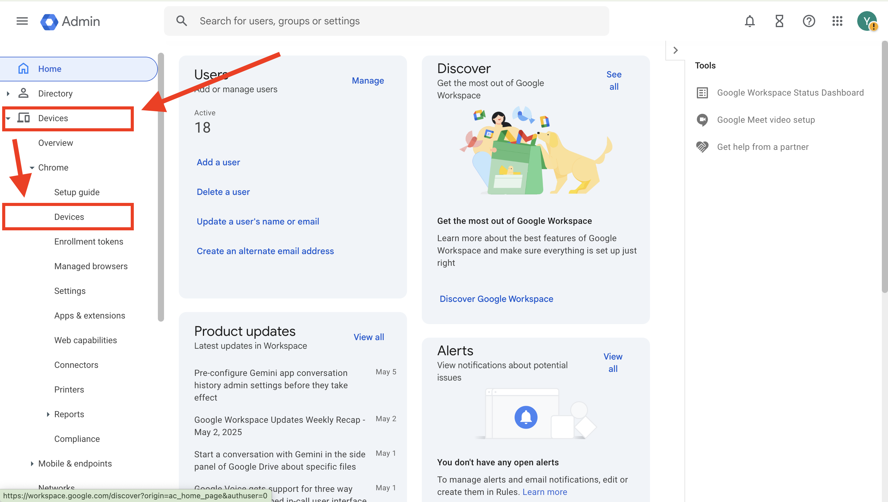Open Web capabilities
888x502 pixels.
click(85, 340)
